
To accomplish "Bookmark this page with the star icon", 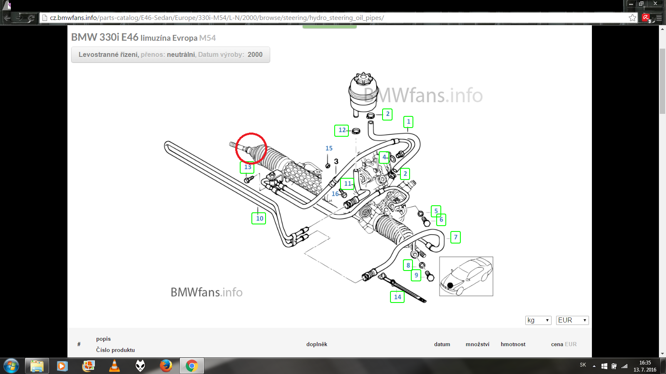I will click(x=632, y=17).
